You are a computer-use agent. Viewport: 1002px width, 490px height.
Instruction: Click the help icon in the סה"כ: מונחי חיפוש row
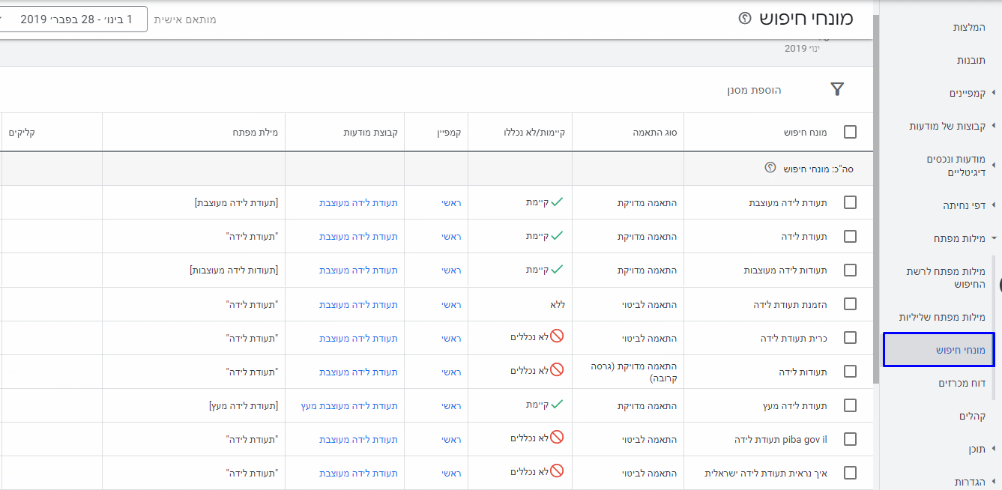tap(770, 168)
